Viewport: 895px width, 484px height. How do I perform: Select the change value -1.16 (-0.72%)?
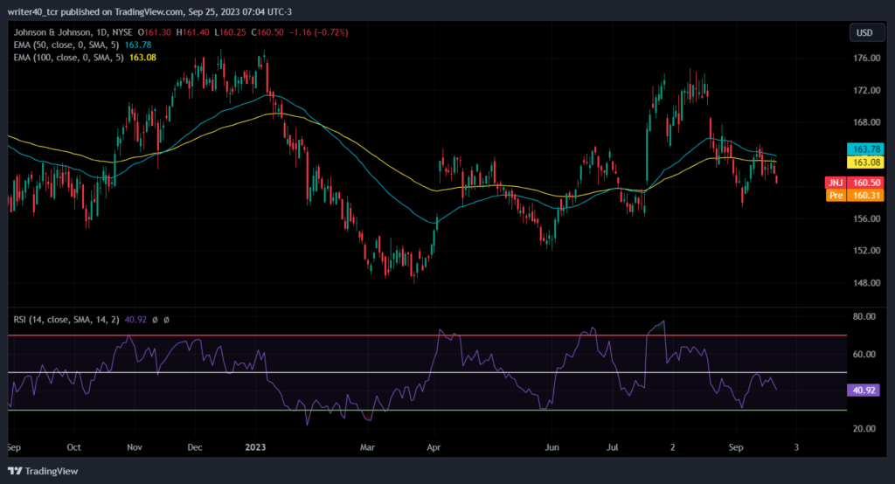pos(318,32)
